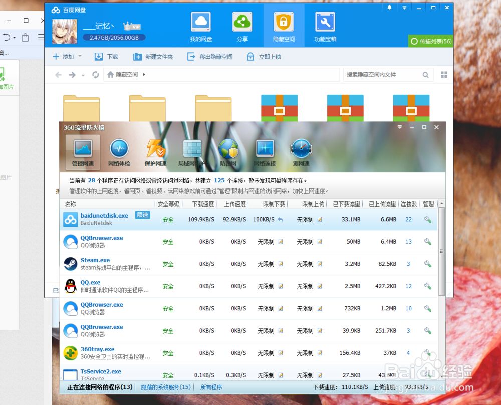Sort by 名称 column header
The width and height of the screenshot is (501, 405).
[70, 204]
